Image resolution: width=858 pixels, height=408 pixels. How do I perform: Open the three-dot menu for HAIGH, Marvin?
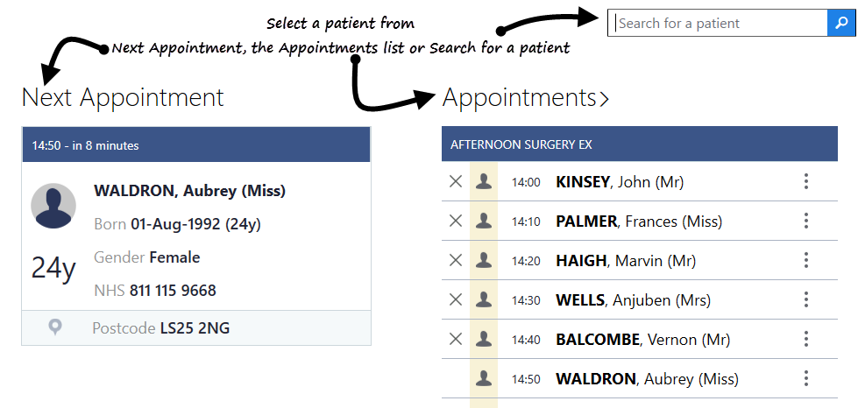coord(806,260)
